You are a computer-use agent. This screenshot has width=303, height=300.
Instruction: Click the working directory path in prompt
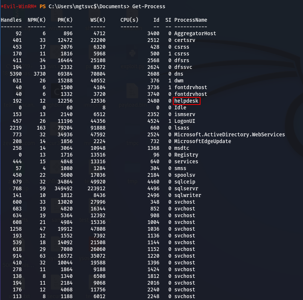pos(87,7)
